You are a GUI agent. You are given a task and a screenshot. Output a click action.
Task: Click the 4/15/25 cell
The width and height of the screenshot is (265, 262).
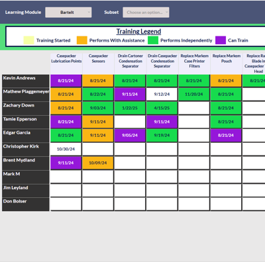(162, 108)
